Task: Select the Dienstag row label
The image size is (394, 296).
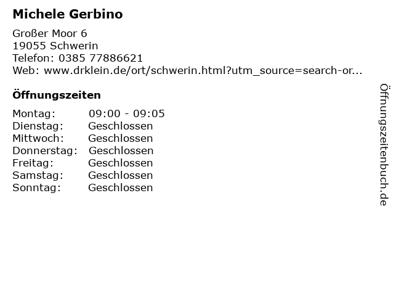Action: 38,126
